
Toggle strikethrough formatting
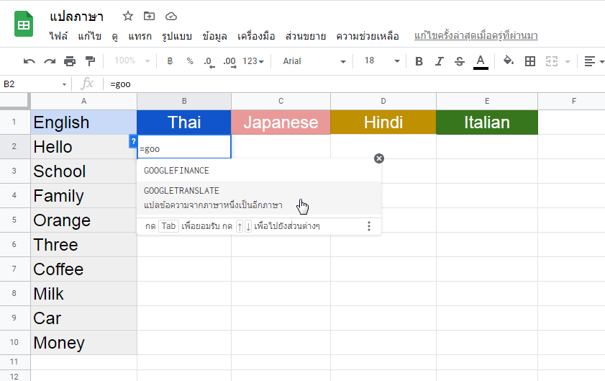click(x=459, y=61)
